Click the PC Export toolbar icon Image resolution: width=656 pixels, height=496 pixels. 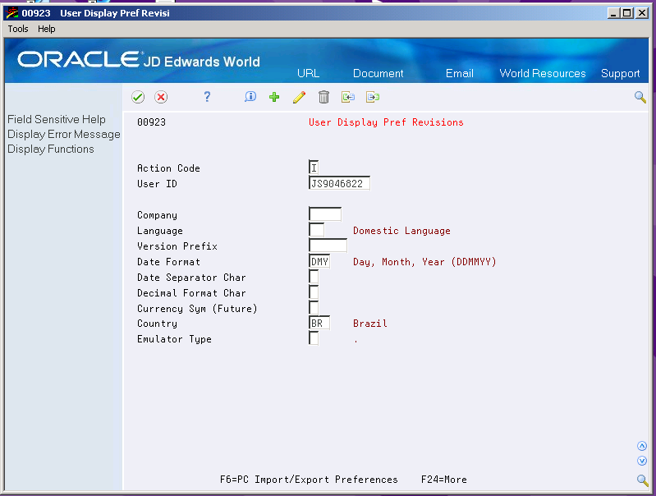[x=373, y=97]
